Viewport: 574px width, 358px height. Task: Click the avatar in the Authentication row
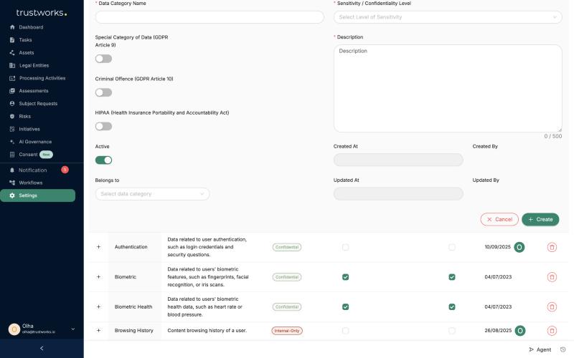pos(519,247)
